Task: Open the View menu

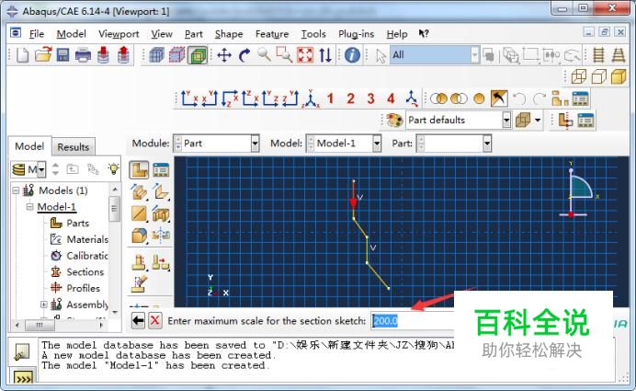Action: (x=162, y=34)
